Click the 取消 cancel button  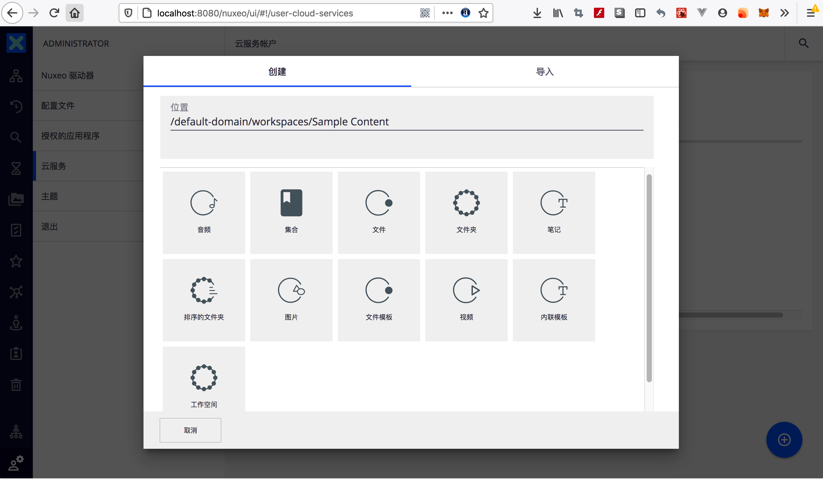click(x=190, y=430)
